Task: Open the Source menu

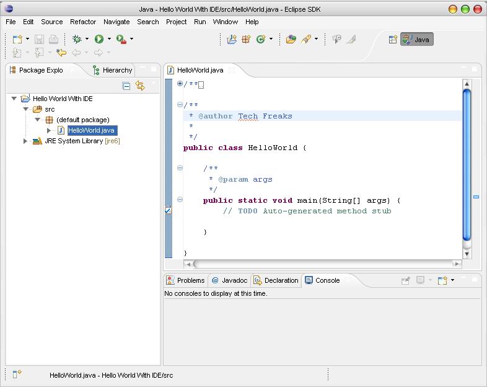Action: tap(52, 22)
